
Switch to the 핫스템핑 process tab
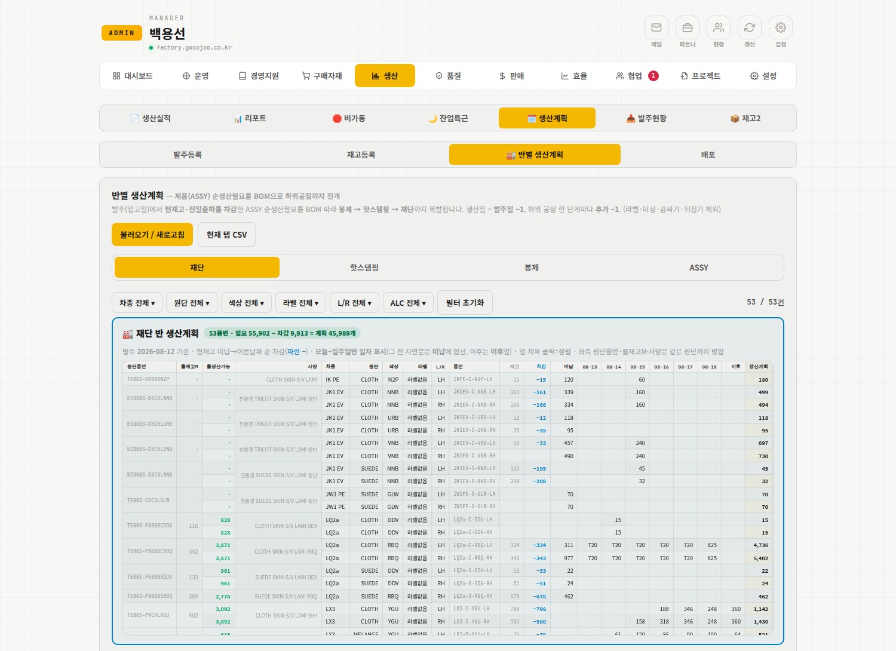pyautogui.click(x=364, y=268)
